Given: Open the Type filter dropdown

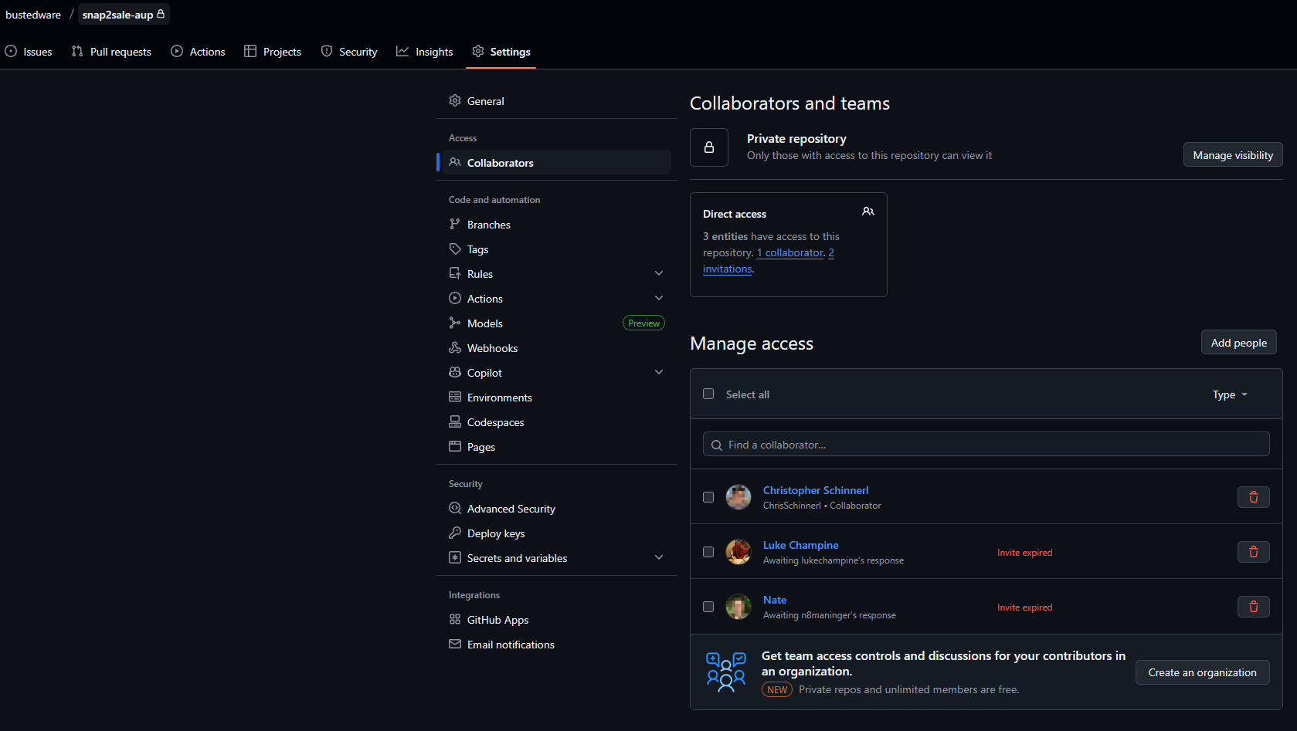Looking at the screenshot, I should click(1229, 394).
